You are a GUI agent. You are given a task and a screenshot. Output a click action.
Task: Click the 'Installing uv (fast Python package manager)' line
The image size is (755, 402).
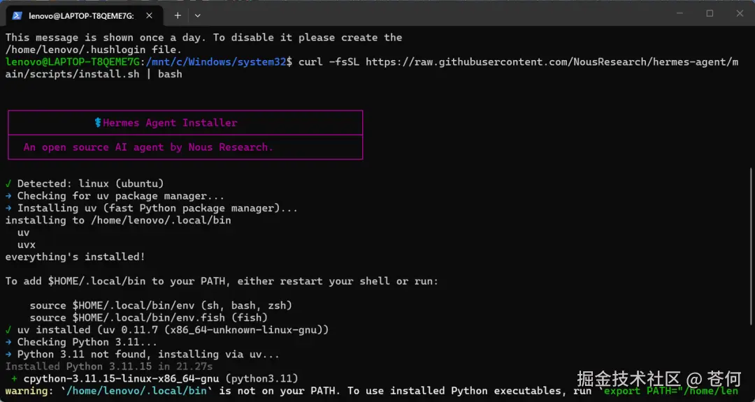(x=151, y=208)
